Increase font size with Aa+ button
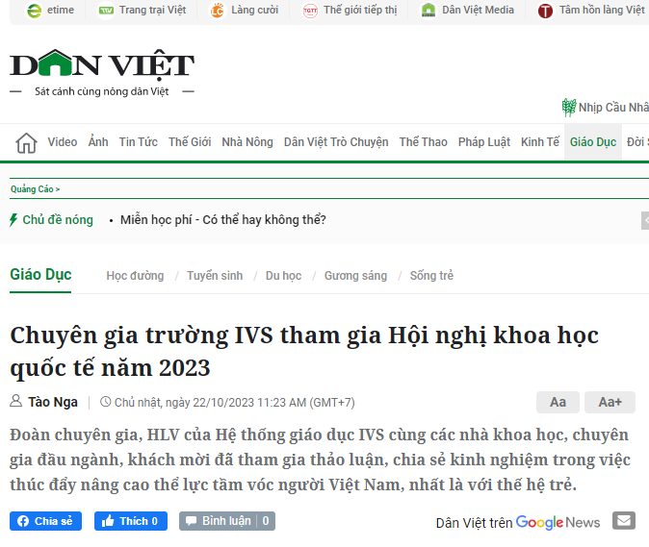This screenshot has width=649, height=547. [610, 402]
